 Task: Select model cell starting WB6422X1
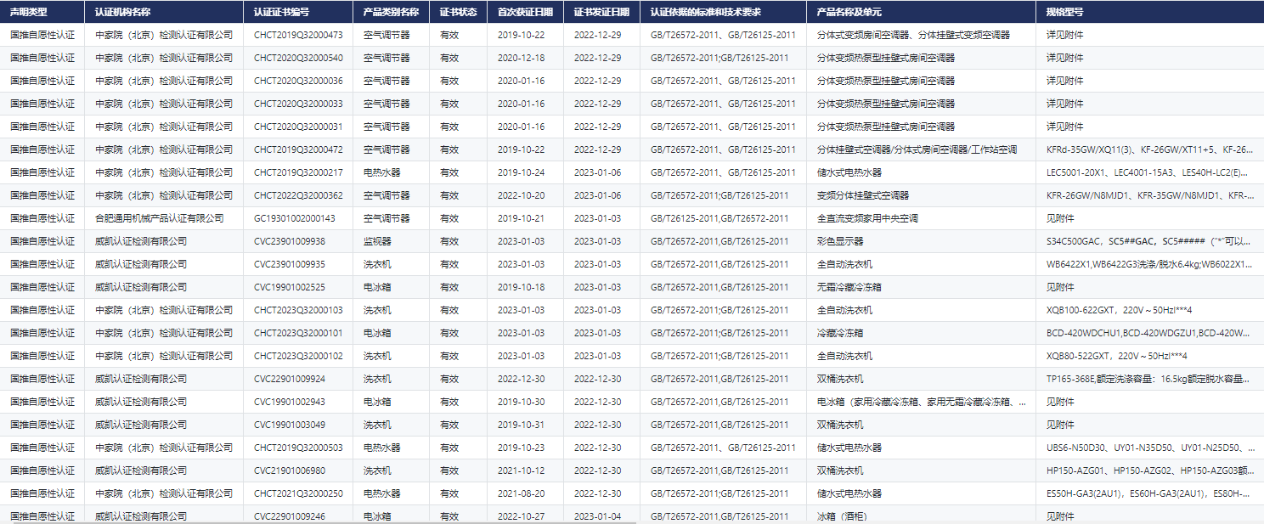[1150, 264]
